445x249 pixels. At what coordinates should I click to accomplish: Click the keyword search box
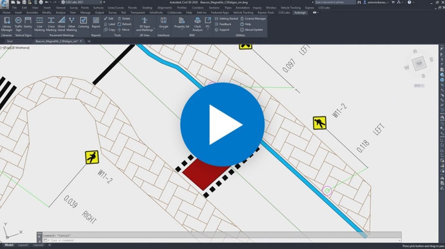click(335, 2)
